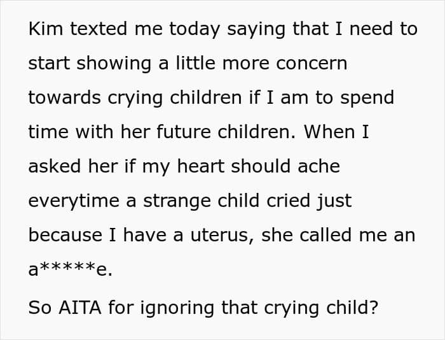Click the name "Kim" at the start
445x340 pixels.
[x=45, y=29]
